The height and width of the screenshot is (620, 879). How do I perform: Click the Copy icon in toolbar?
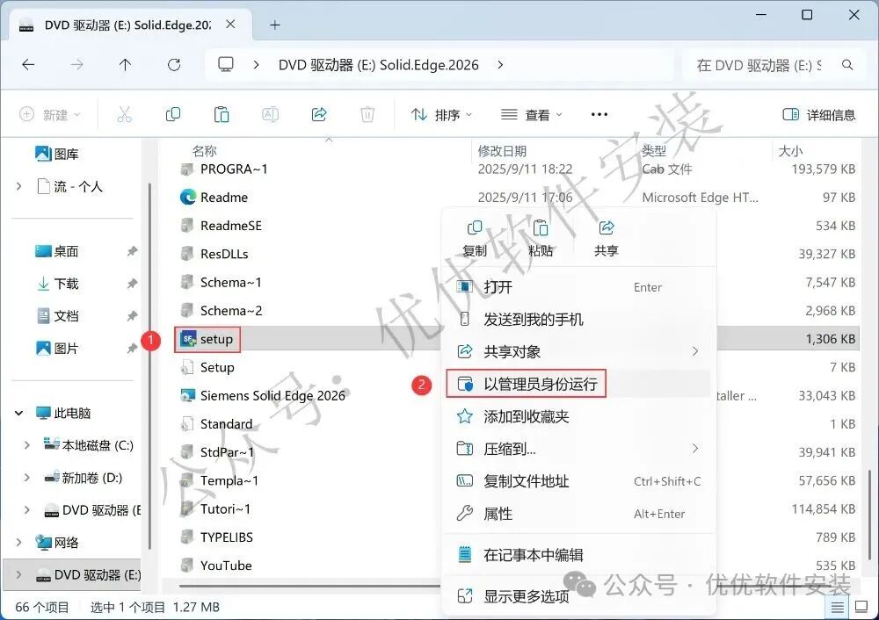pos(173,115)
